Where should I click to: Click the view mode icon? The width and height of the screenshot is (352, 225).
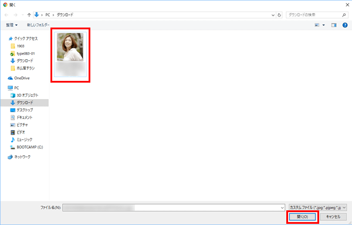pos(317,25)
